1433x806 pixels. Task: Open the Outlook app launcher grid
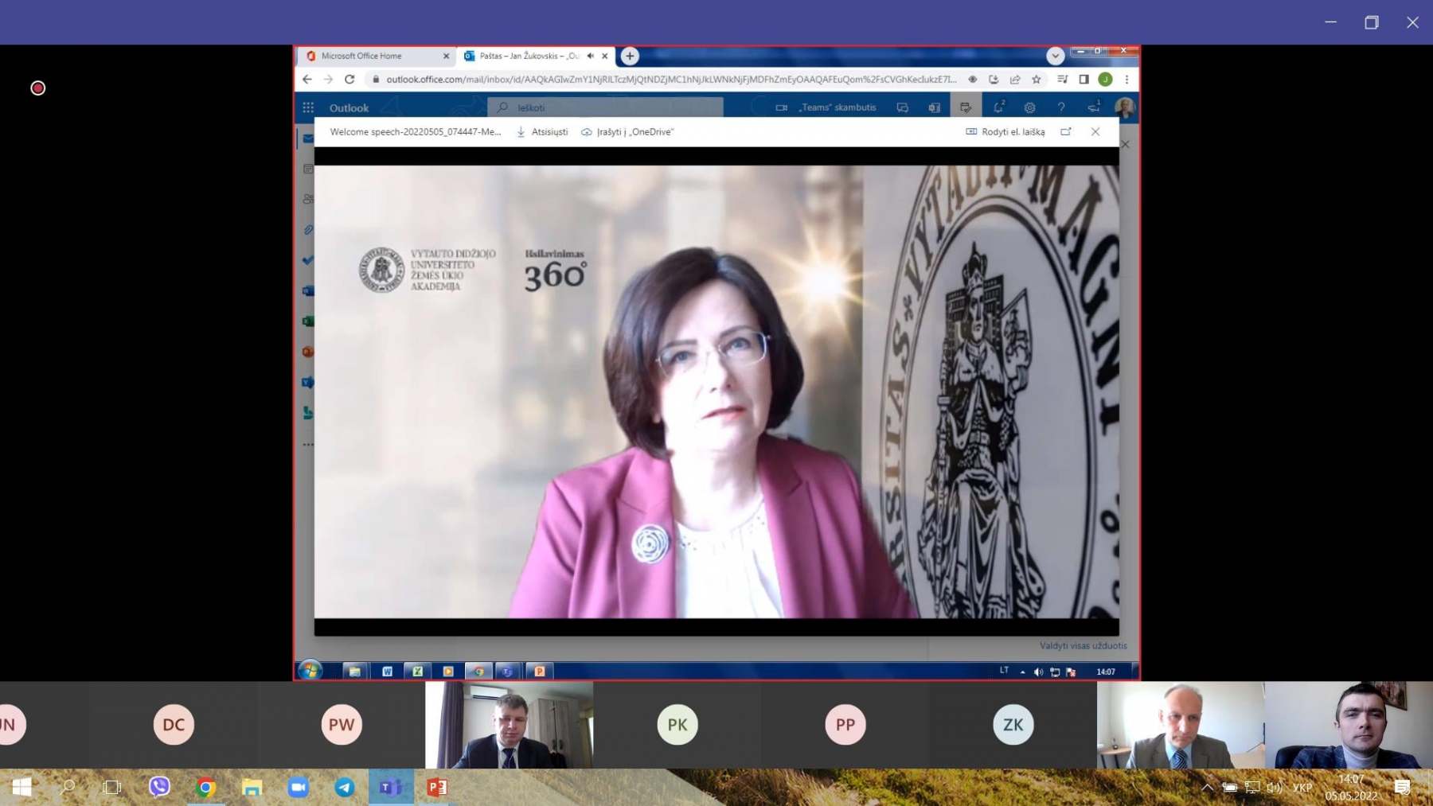308,107
